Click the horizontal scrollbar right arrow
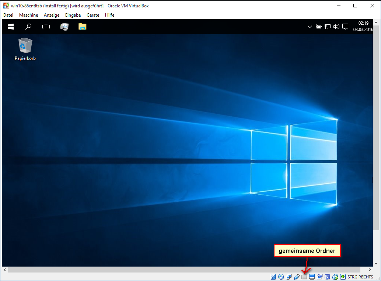 370,270
